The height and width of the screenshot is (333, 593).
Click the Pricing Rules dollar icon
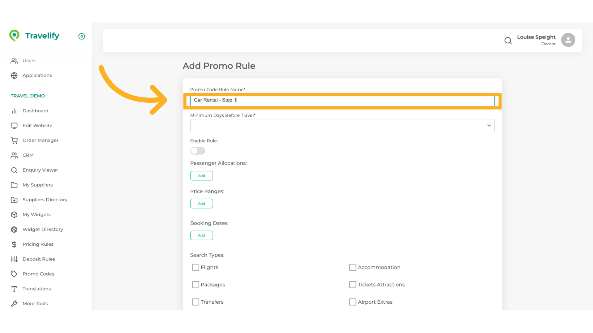[x=14, y=244]
